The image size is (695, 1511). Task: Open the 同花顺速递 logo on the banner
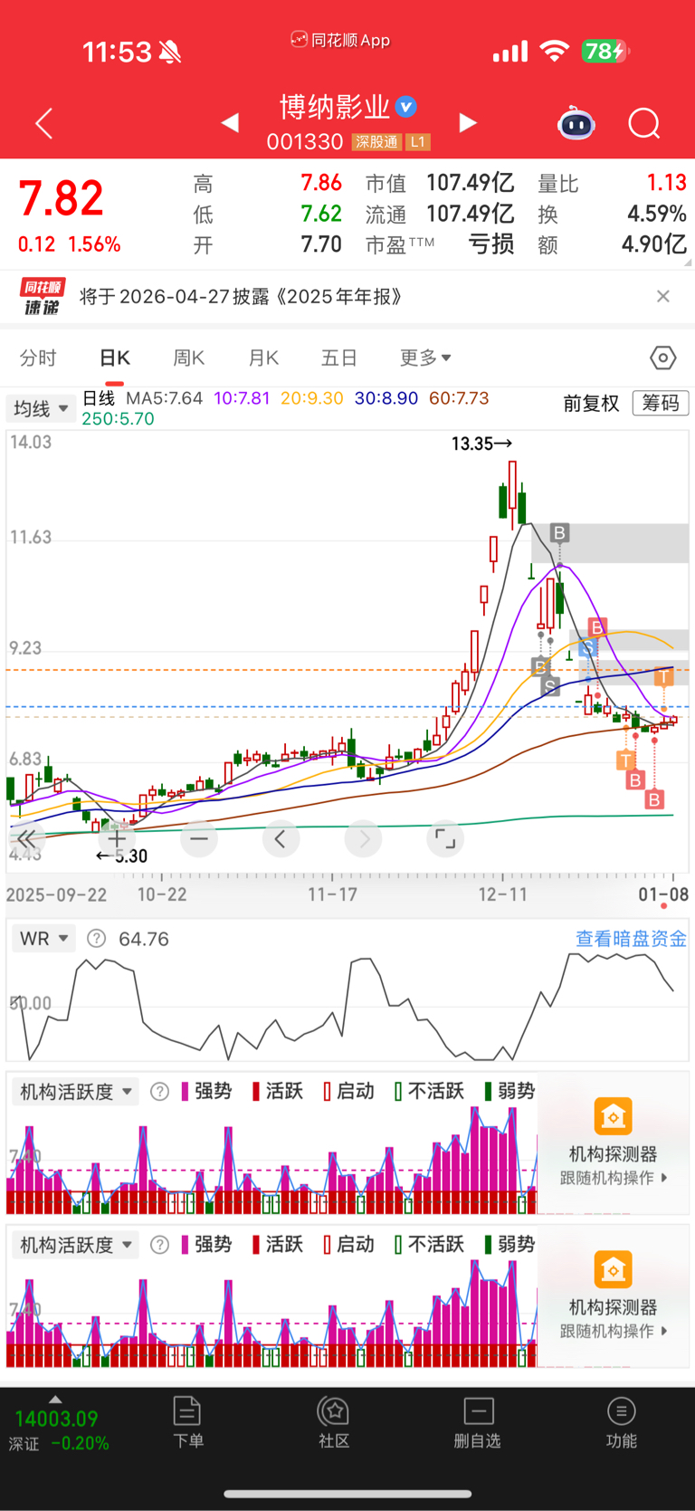tap(41, 296)
